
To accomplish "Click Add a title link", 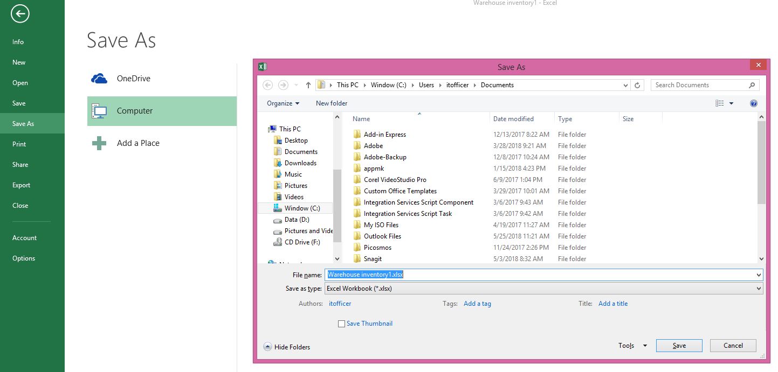I will pos(613,304).
